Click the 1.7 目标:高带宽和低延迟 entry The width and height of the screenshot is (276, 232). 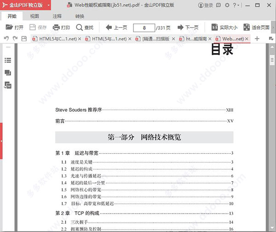pos(147,203)
